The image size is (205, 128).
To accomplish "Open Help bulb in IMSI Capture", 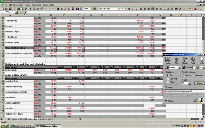I will point(202,60).
